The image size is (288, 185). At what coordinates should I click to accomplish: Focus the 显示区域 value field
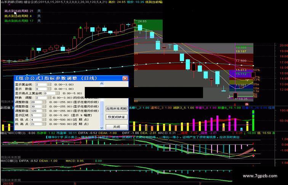click(x=36, y=115)
